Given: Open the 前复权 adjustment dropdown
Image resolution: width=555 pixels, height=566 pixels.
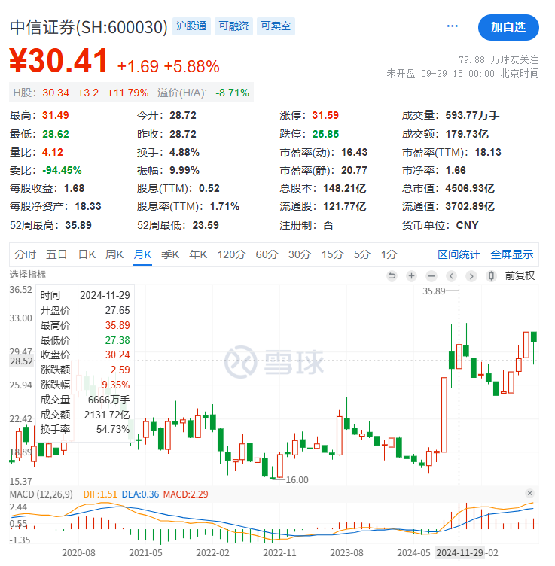Looking at the screenshot, I should pyautogui.click(x=520, y=275).
